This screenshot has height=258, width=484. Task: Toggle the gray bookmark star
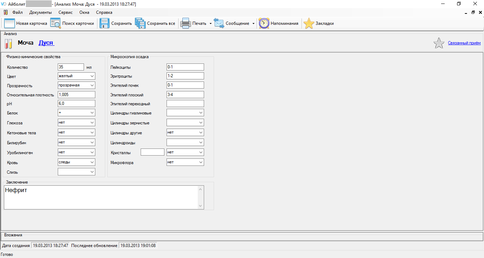pos(439,43)
